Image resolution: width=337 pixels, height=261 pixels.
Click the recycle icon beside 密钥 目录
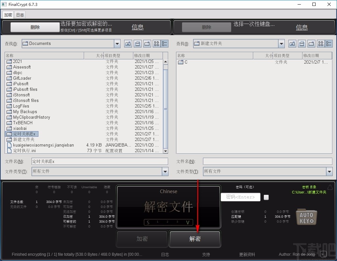pos(330,187)
